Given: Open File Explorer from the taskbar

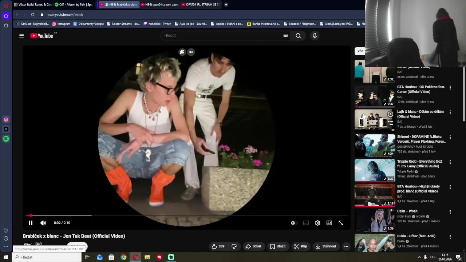Looking at the screenshot, I should pyautogui.click(x=147, y=257).
